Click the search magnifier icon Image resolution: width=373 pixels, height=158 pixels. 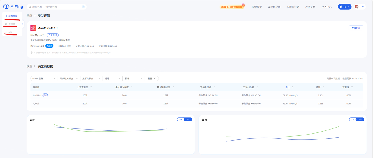click(30, 7)
